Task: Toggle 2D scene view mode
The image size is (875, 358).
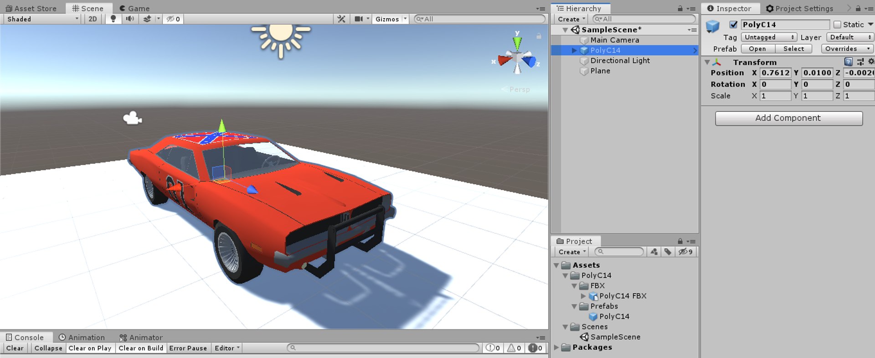Action: (x=93, y=19)
